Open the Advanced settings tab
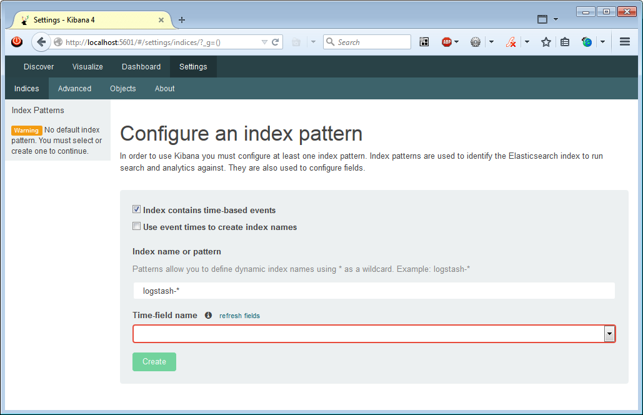The width and height of the screenshot is (643, 415). point(74,89)
